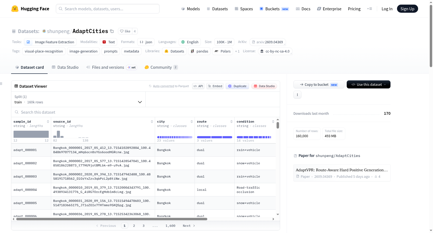This screenshot has width=433, height=233.
Task: Sort by the source_id column icon
Action: [152, 122]
